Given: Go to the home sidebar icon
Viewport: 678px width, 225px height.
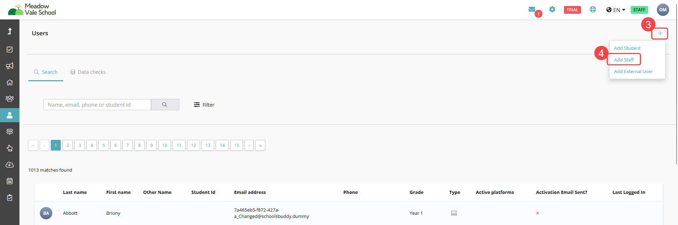Looking at the screenshot, I should [x=10, y=82].
